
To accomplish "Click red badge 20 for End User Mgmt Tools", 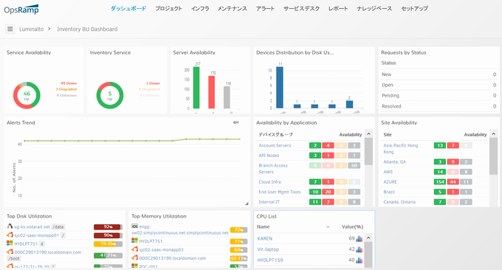I will (x=329, y=192).
